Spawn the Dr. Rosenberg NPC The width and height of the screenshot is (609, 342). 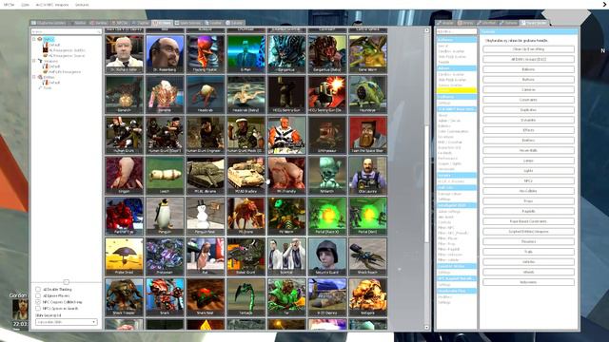[x=165, y=54]
